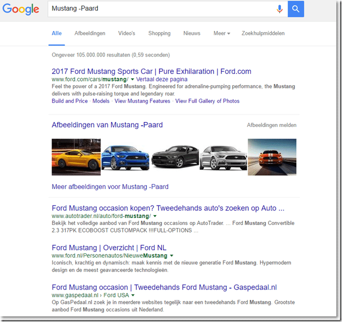Click the www.autotrader.nl/auto/ford-mustang/ URL text
The image size is (342, 322).
point(101,216)
